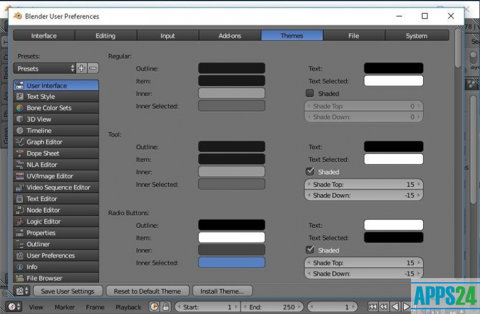Select the Properties icon in list
This screenshot has height=314, width=480.
coord(20,233)
